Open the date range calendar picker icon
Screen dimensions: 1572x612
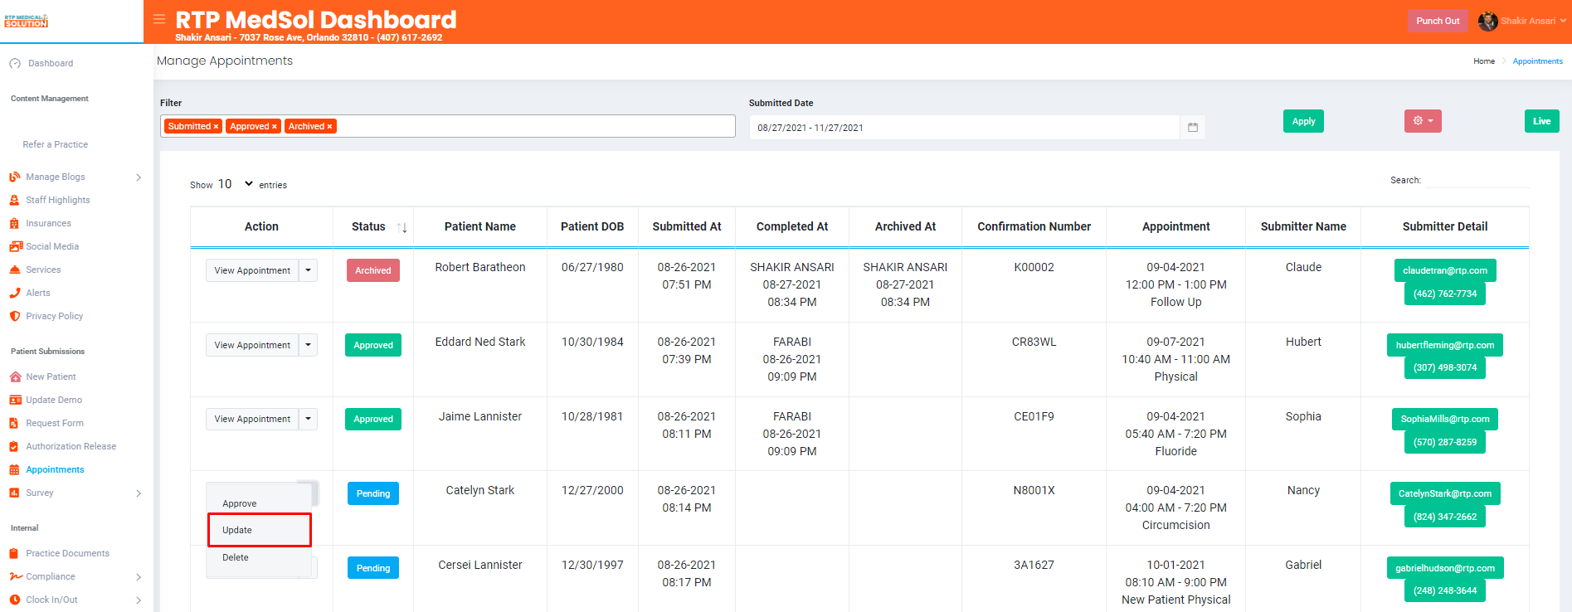(x=1193, y=128)
